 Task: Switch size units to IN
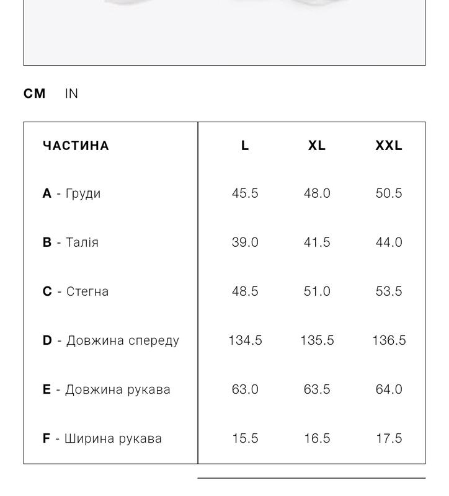71,94
